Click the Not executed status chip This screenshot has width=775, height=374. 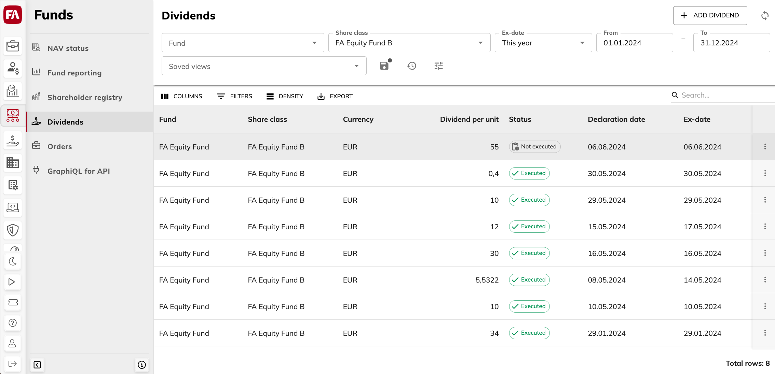534,147
